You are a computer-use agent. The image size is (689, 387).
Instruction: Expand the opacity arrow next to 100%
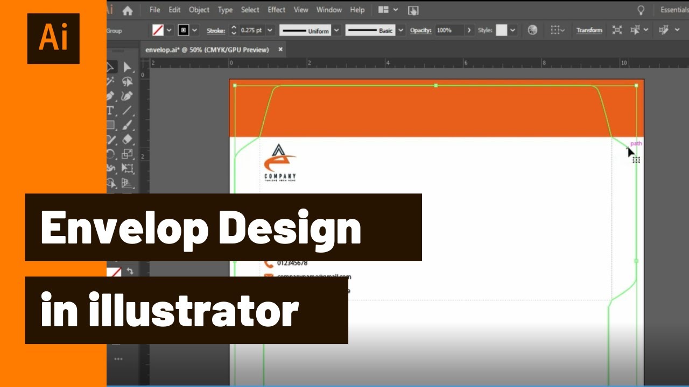(469, 31)
